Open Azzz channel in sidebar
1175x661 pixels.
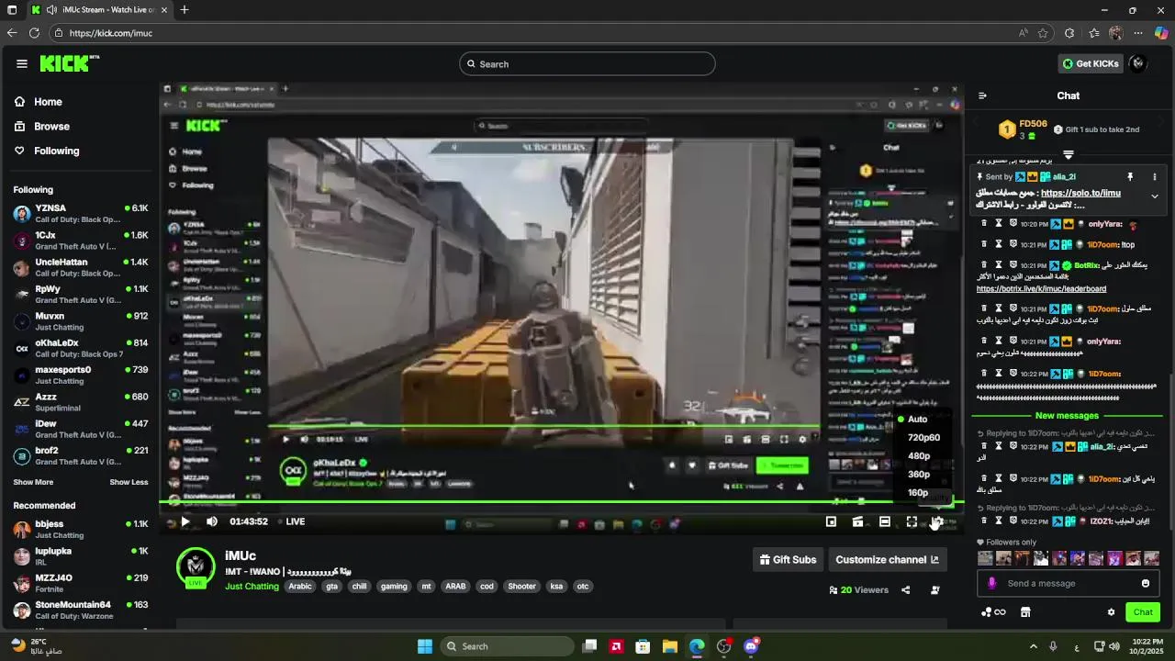[x=80, y=402]
